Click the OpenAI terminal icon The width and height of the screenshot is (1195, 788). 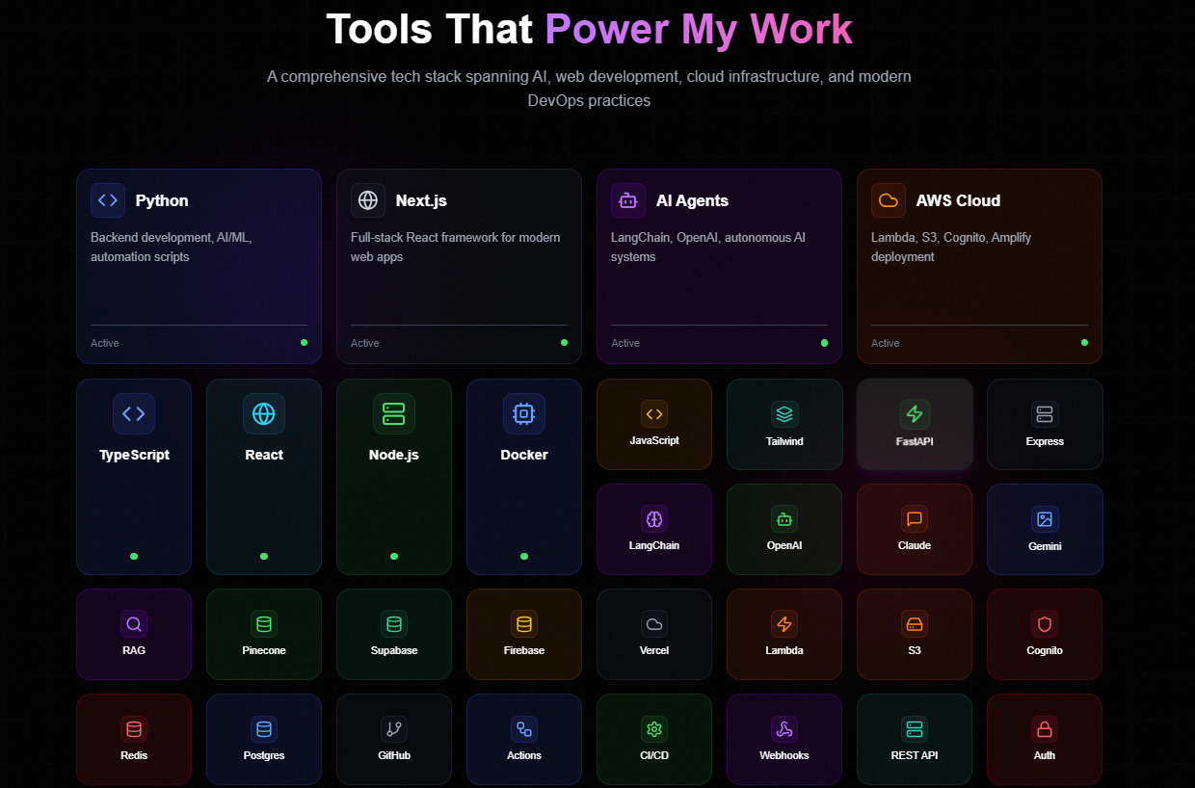(x=784, y=518)
